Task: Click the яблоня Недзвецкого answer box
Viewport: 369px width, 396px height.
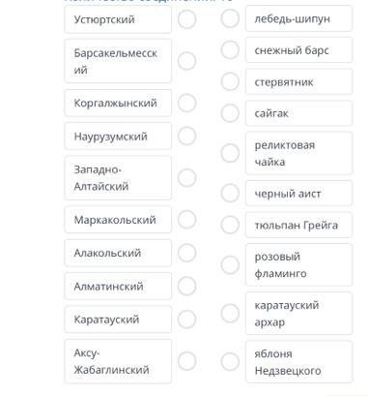Action: click(x=298, y=362)
